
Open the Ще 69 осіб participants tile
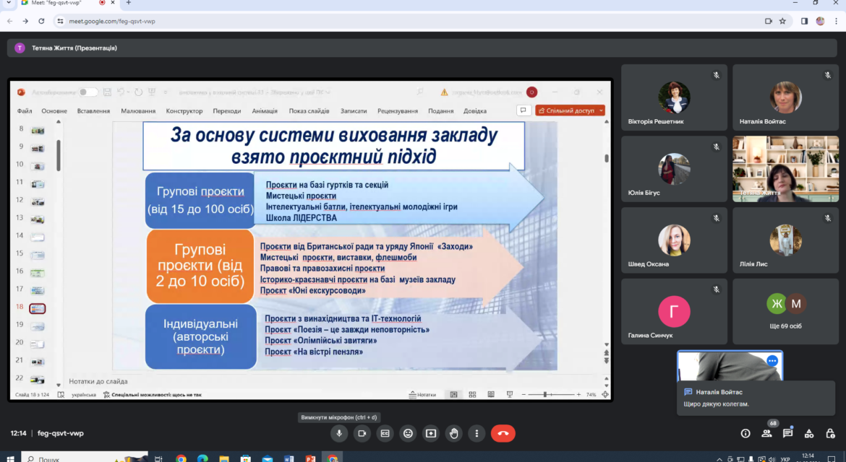click(x=785, y=312)
